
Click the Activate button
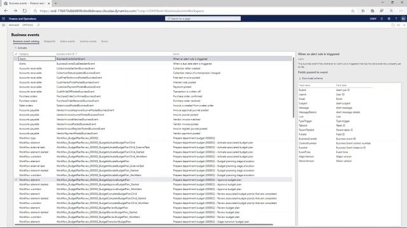[21, 48]
